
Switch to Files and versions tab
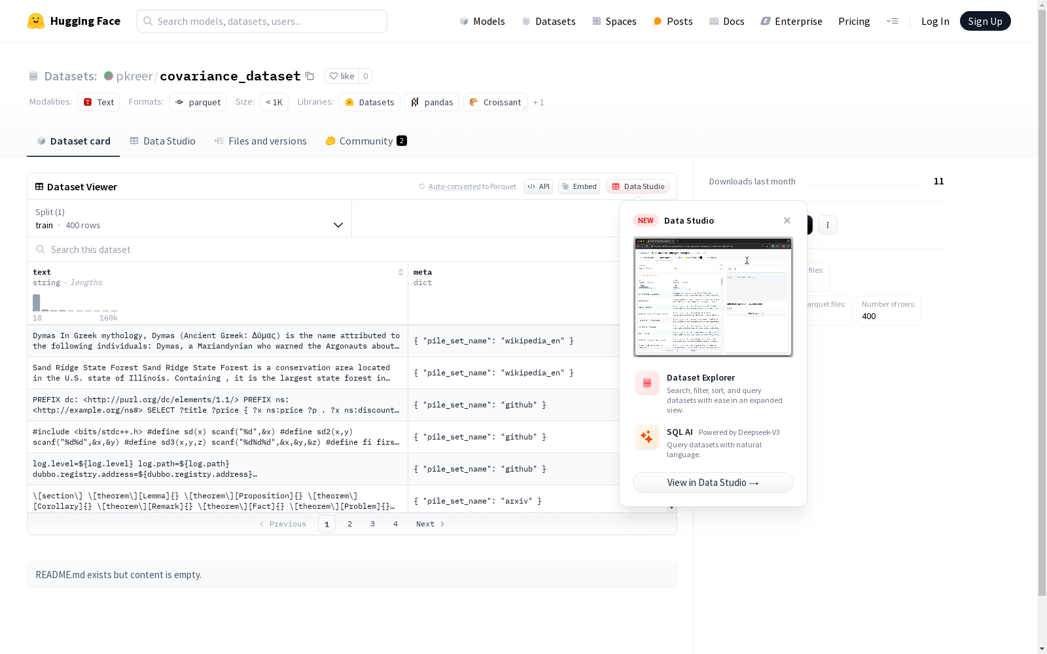pyautogui.click(x=260, y=141)
